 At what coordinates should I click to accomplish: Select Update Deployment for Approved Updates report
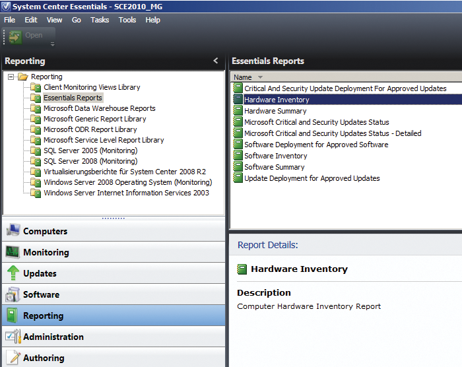tap(312, 178)
